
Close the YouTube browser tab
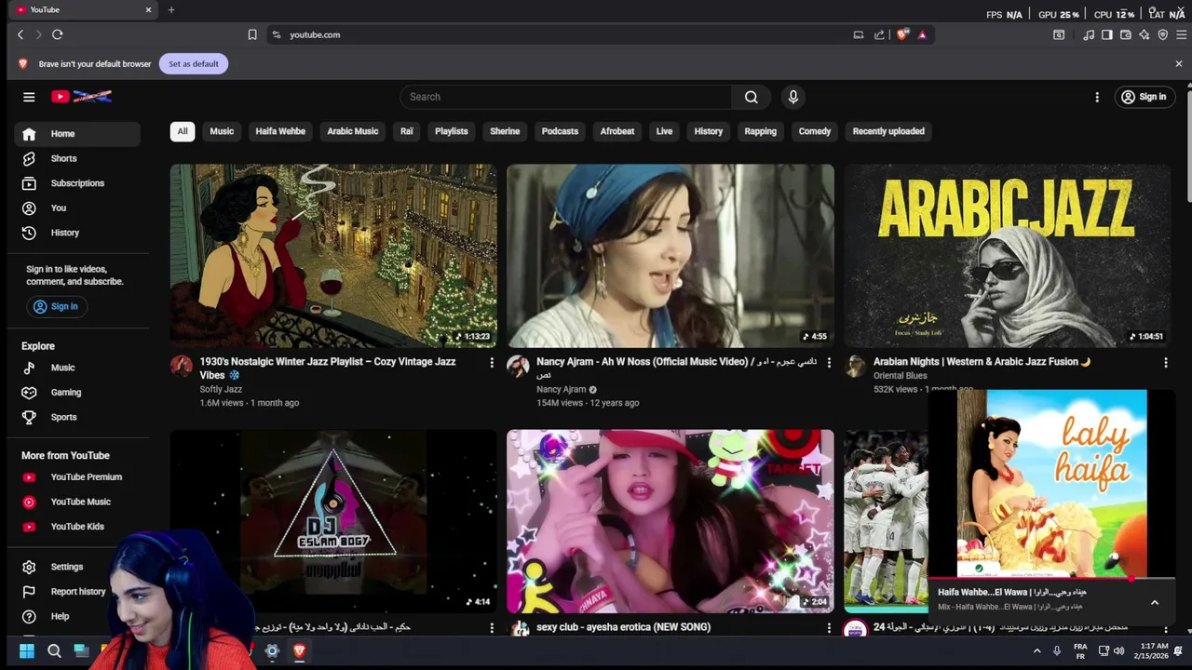[148, 9]
